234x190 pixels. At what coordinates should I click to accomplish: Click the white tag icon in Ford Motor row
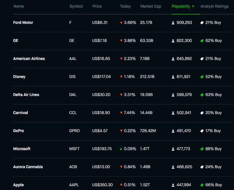(202, 23)
